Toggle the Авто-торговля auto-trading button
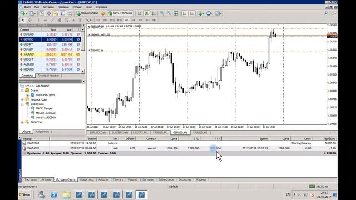Screen dimensions: 356x200 (120, 13)
